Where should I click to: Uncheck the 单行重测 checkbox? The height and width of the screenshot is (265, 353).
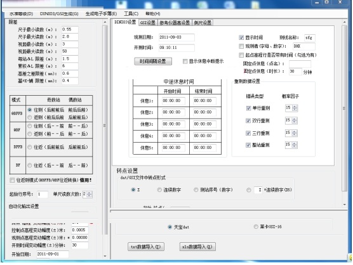tap(248, 108)
